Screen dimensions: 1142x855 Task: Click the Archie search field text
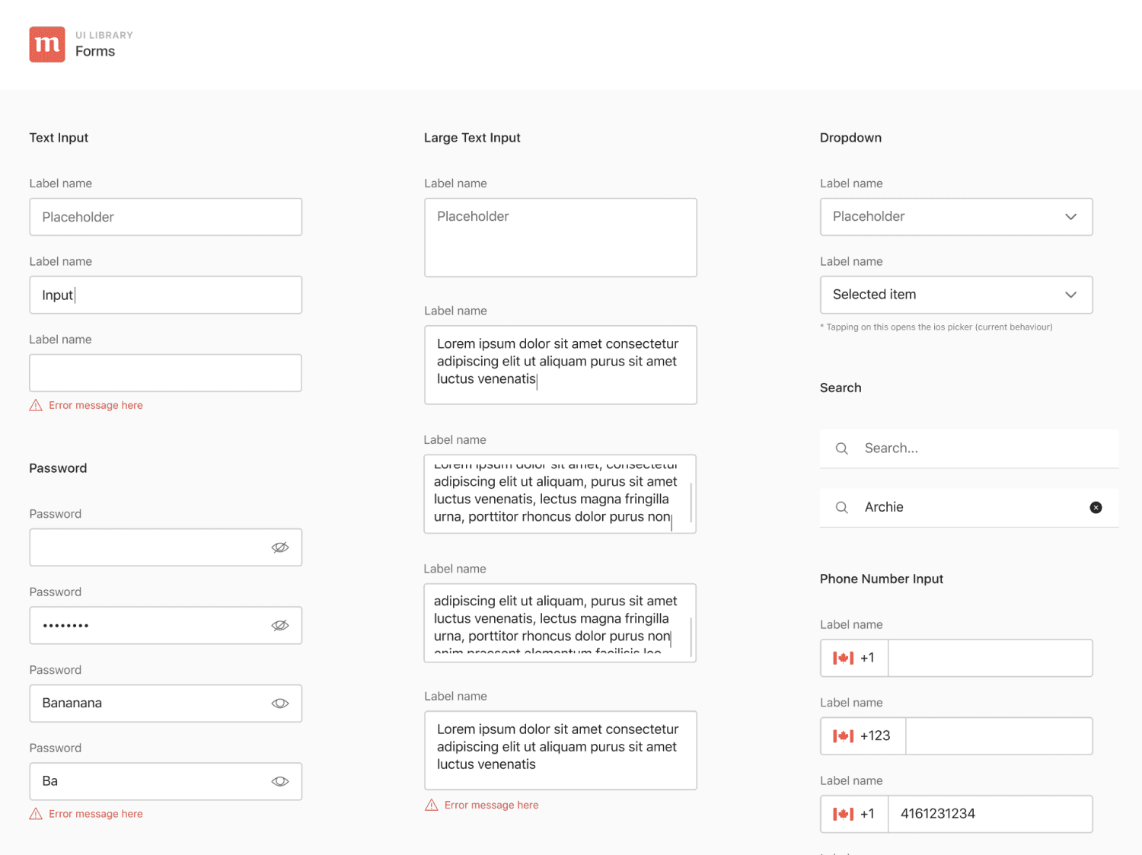(x=884, y=507)
